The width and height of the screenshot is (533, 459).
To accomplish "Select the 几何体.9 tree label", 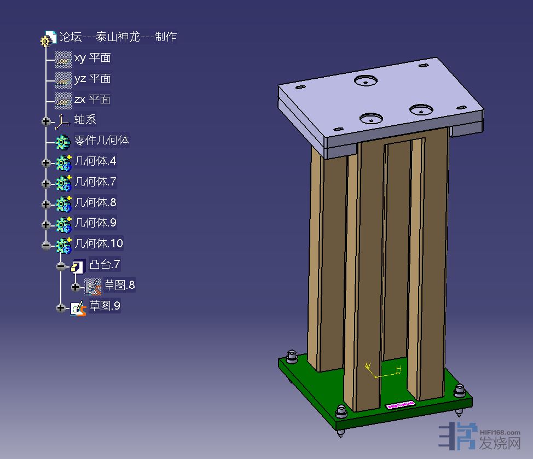I will tap(95, 223).
